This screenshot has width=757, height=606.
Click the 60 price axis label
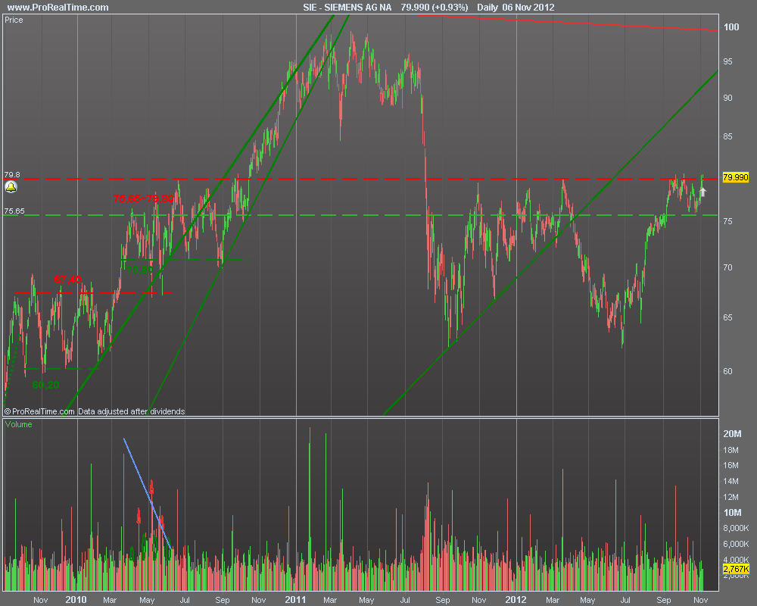pos(727,371)
